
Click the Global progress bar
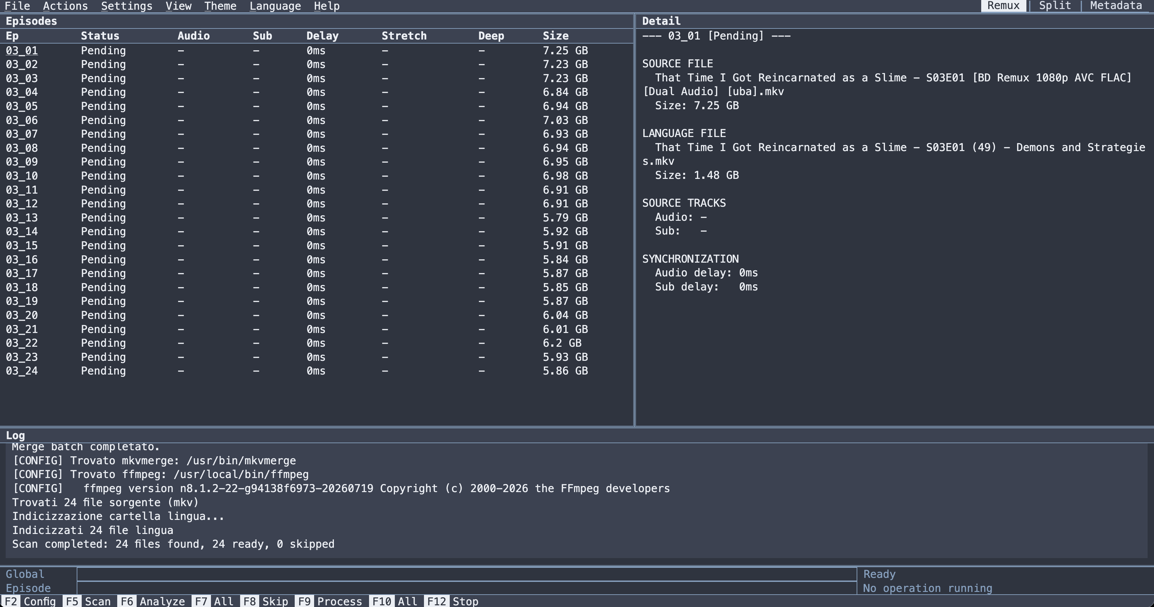click(467, 574)
